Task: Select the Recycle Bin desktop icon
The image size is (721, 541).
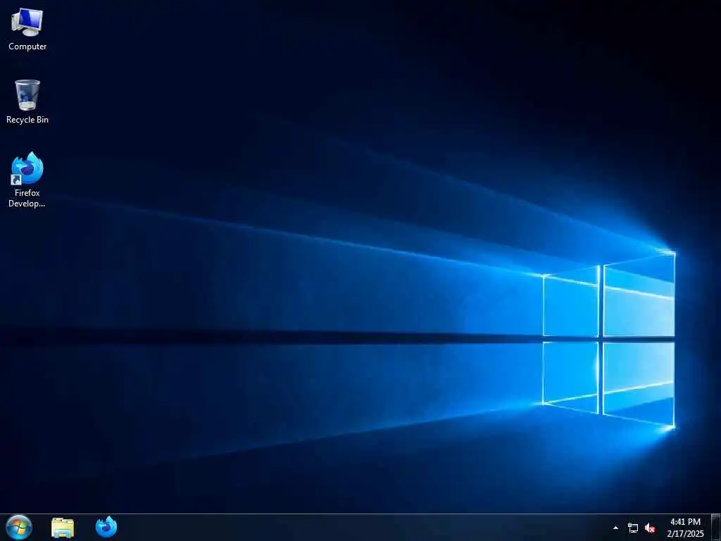Action: pos(27,101)
